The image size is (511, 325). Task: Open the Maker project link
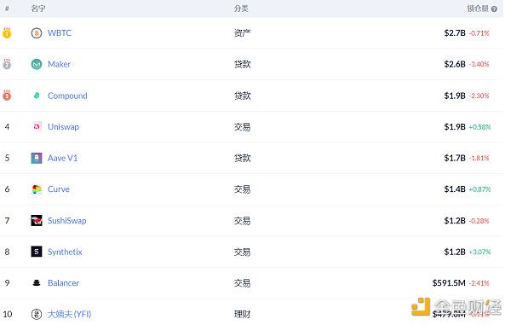59,64
